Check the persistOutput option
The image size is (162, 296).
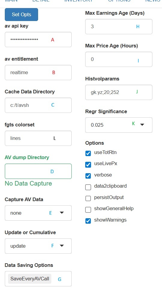[88, 198]
